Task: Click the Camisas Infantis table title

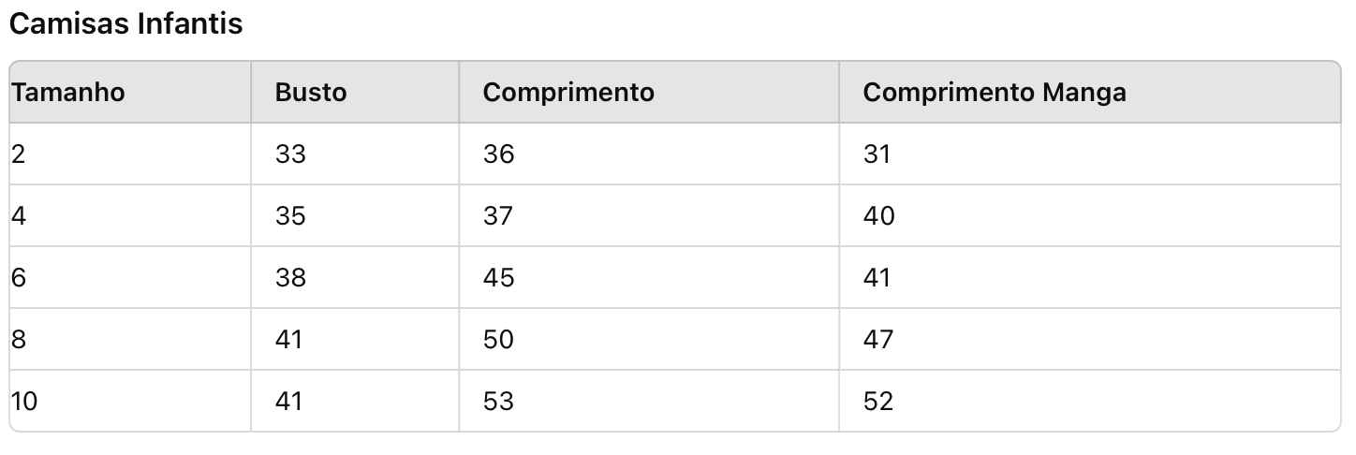Action: pyautogui.click(x=125, y=23)
